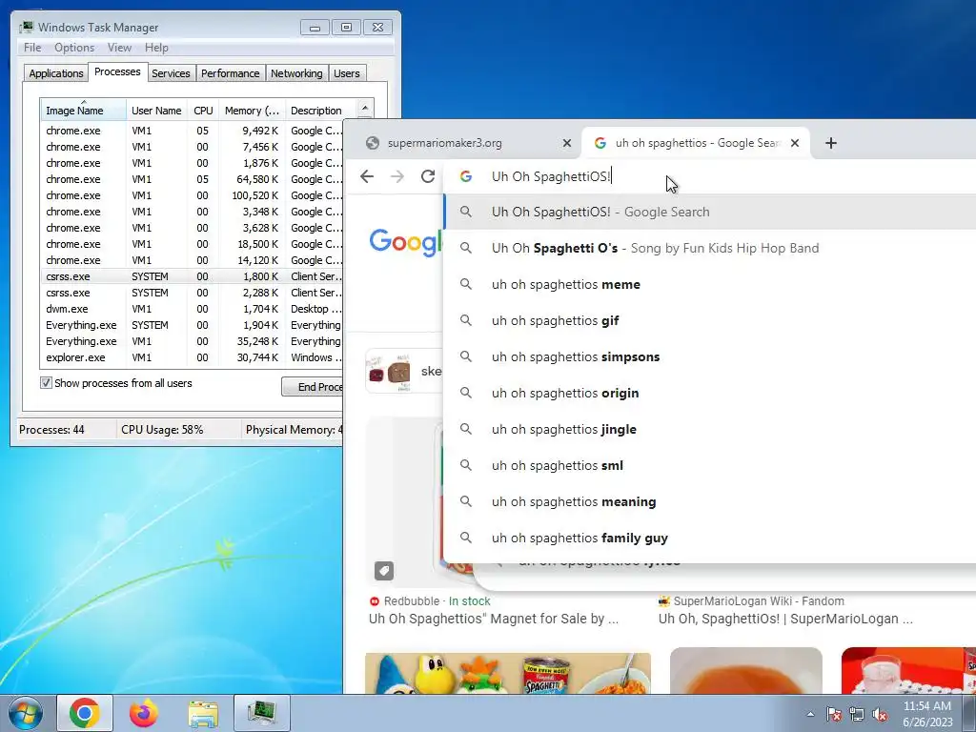Click Task Manager icon in the taskbar
Screen dimensions: 976x732
pos(262,713)
